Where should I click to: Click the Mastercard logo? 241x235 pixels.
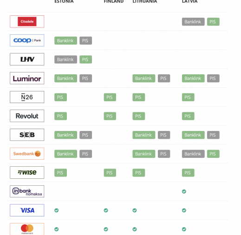pyautogui.click(x=27, y=229)
